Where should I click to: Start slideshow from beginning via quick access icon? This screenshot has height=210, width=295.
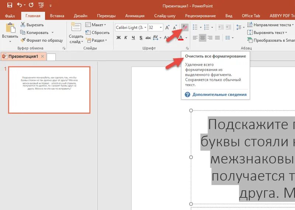coord(41,5)
